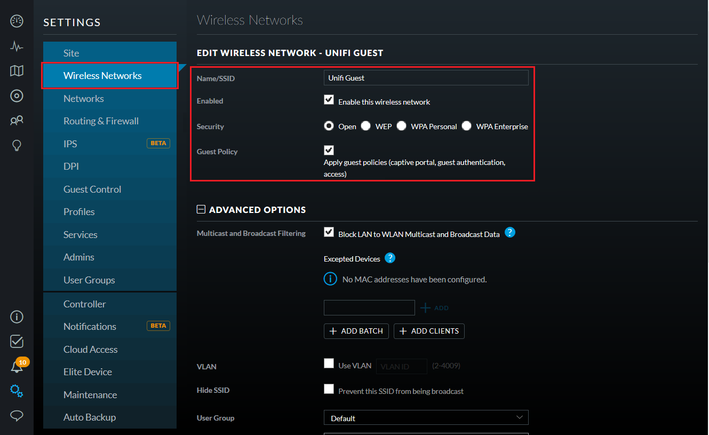Open the Alerts checkmark icon
Screen dimensions: 709x435
click(17, 342)
